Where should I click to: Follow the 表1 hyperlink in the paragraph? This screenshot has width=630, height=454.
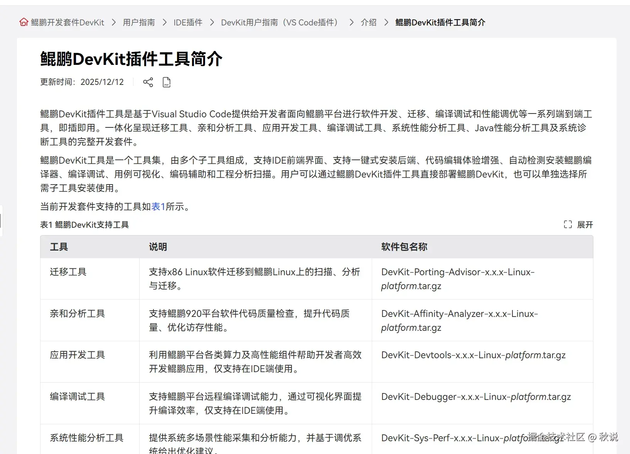point(158,207)
